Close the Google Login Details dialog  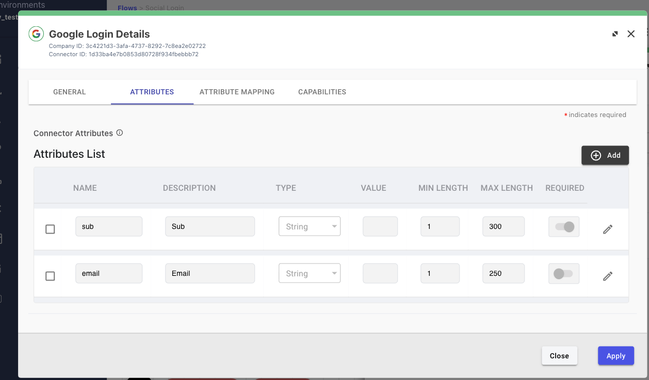click(631, 34)
